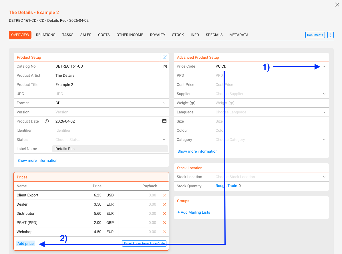The image size is (342, 254).
Task: Open the Status dropdown
Action: pyautogui.click(x=164, y=140)
